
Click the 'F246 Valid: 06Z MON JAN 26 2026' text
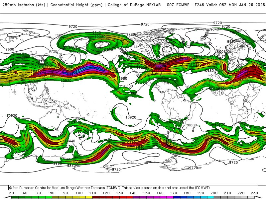coord(230,5)
